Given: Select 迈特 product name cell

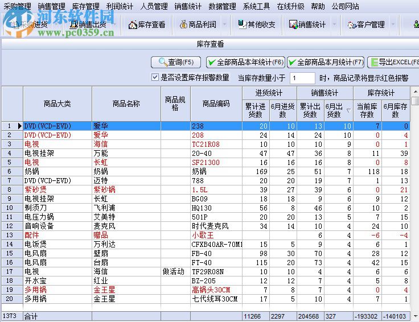Looking at the screenshot, I should (x=126, y=180).
